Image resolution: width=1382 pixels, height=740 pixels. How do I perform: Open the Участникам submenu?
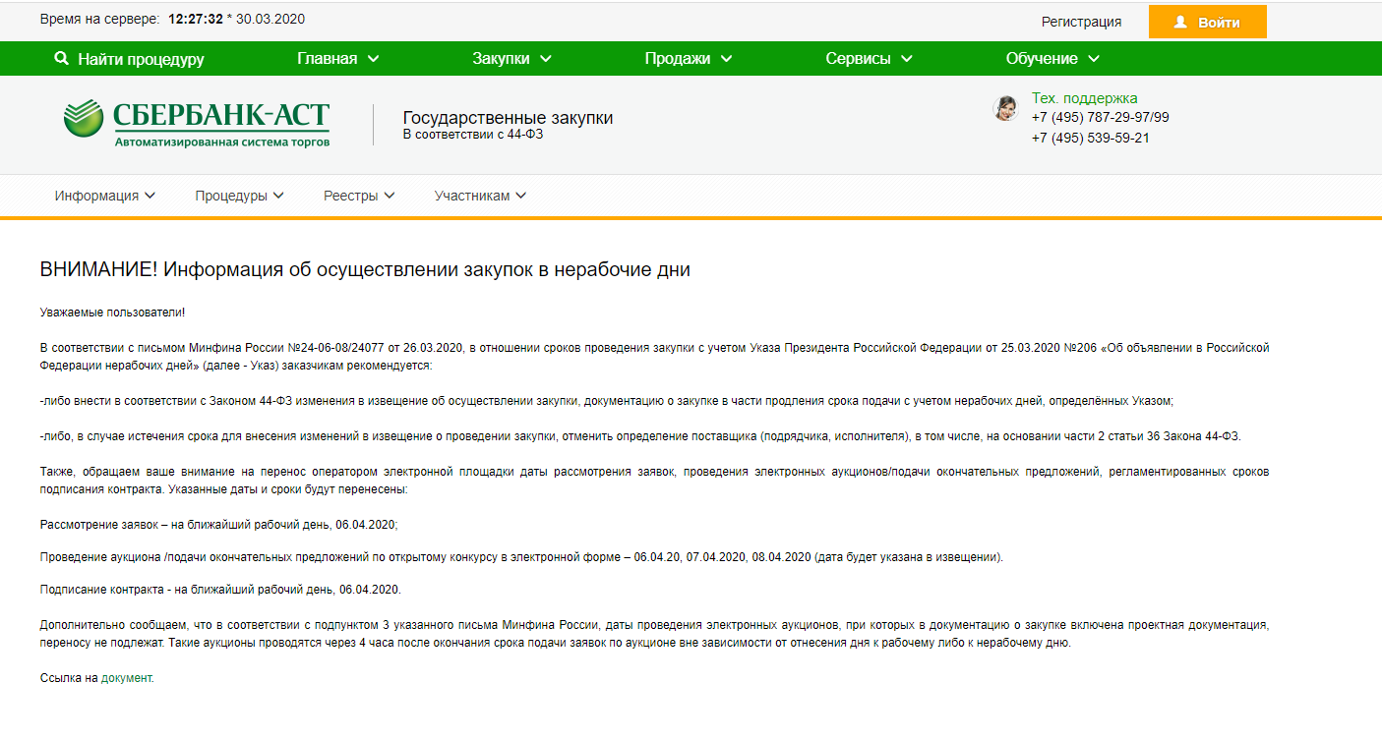point(472,196)
